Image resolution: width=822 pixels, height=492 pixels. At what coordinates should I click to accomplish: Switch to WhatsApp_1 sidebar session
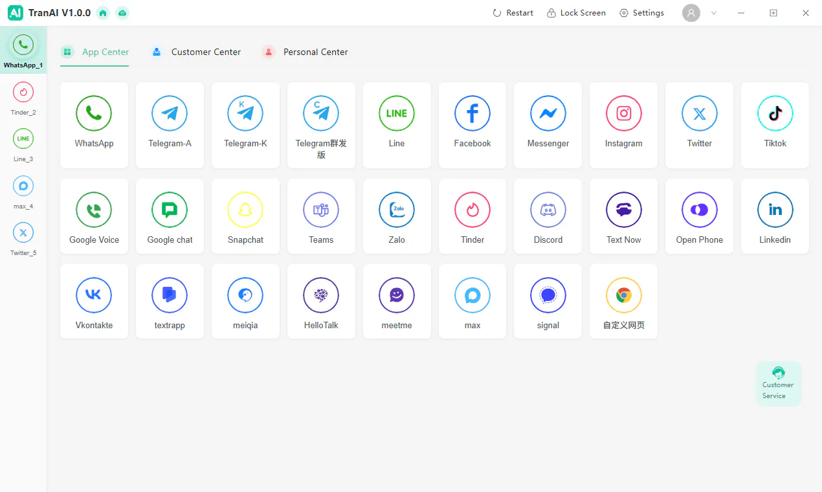pos(23,50)
